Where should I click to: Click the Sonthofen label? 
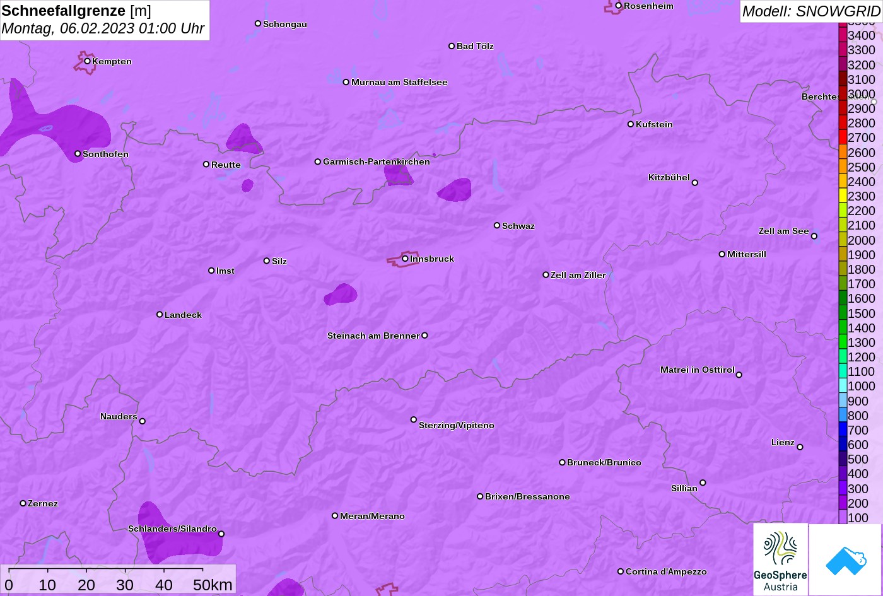(106, 154)
